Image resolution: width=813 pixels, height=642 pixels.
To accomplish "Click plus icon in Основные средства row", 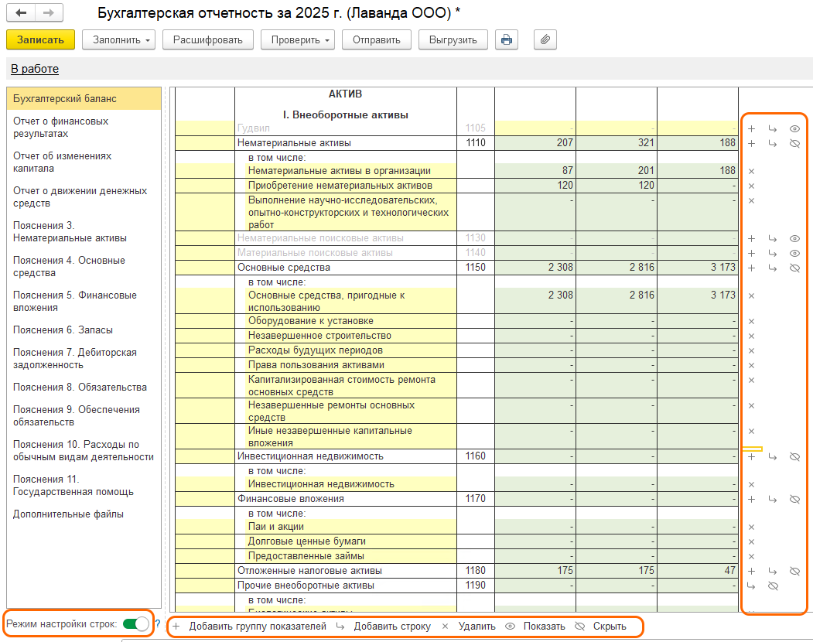I will pyautogui.click(x=751, y=268).
